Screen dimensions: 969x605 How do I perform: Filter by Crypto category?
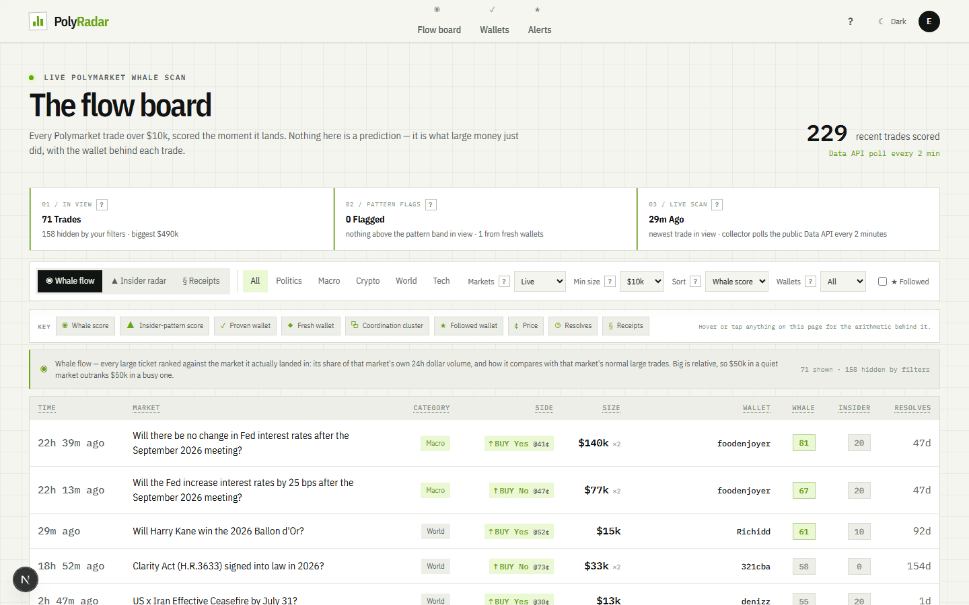pyautogui.click(x=368, y=281)
